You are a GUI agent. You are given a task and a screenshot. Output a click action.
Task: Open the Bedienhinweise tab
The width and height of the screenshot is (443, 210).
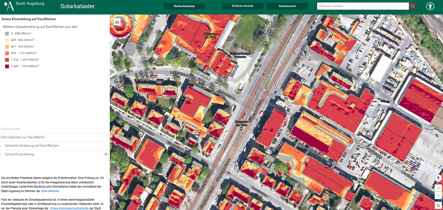pyautogui.click(x=184, y=6)
